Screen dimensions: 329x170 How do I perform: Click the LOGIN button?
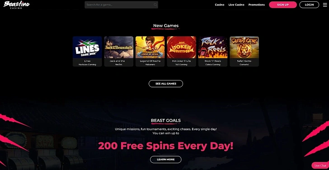click(309, 5)
